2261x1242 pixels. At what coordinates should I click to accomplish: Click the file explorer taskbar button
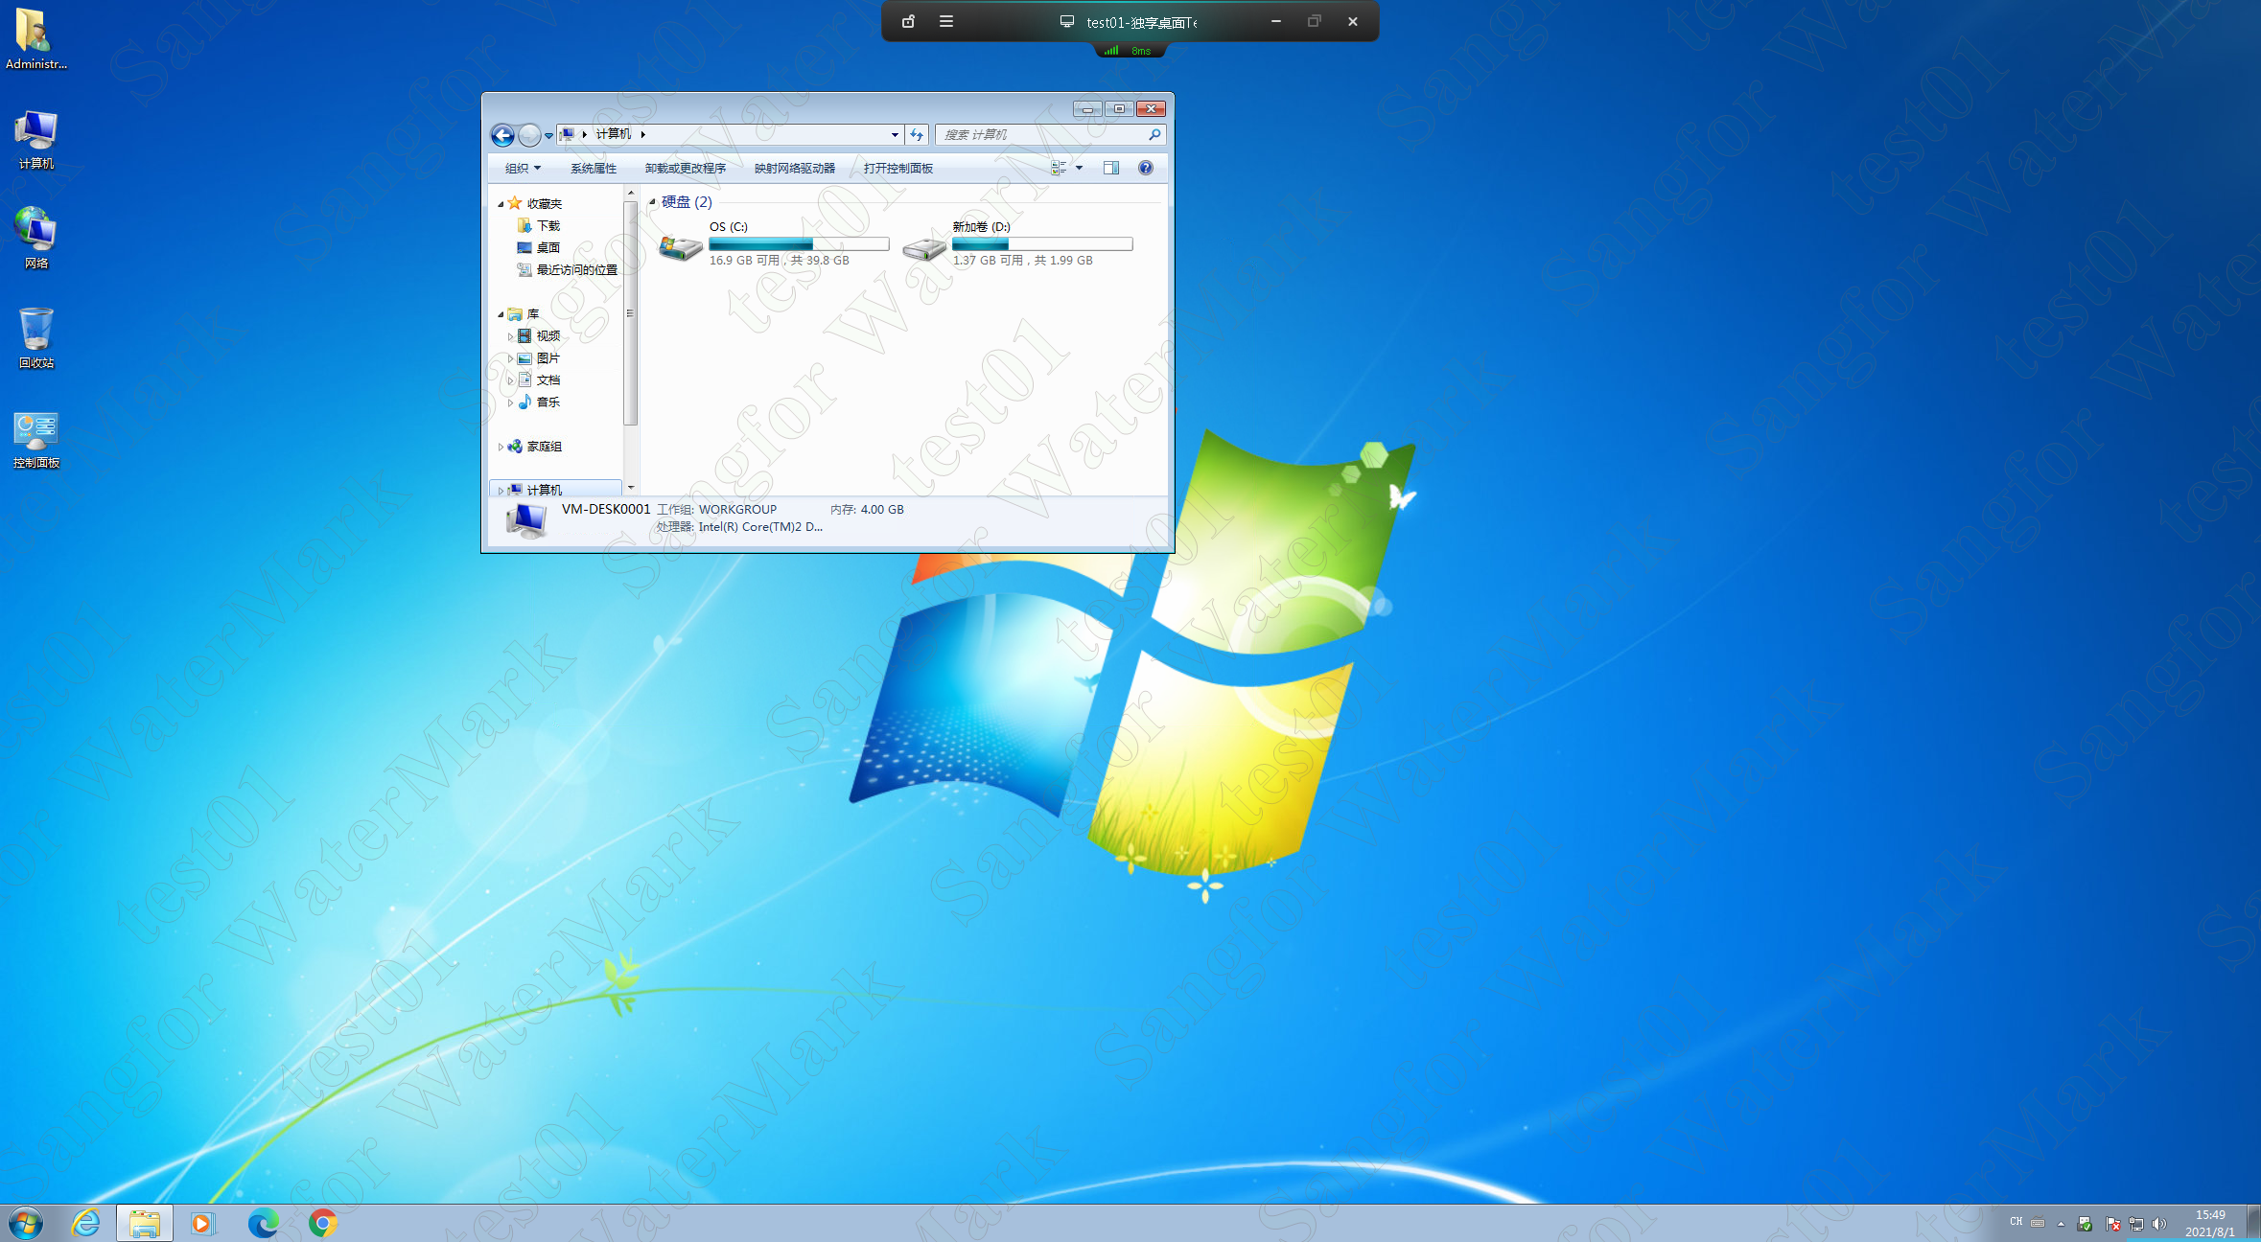point(145,1224)
